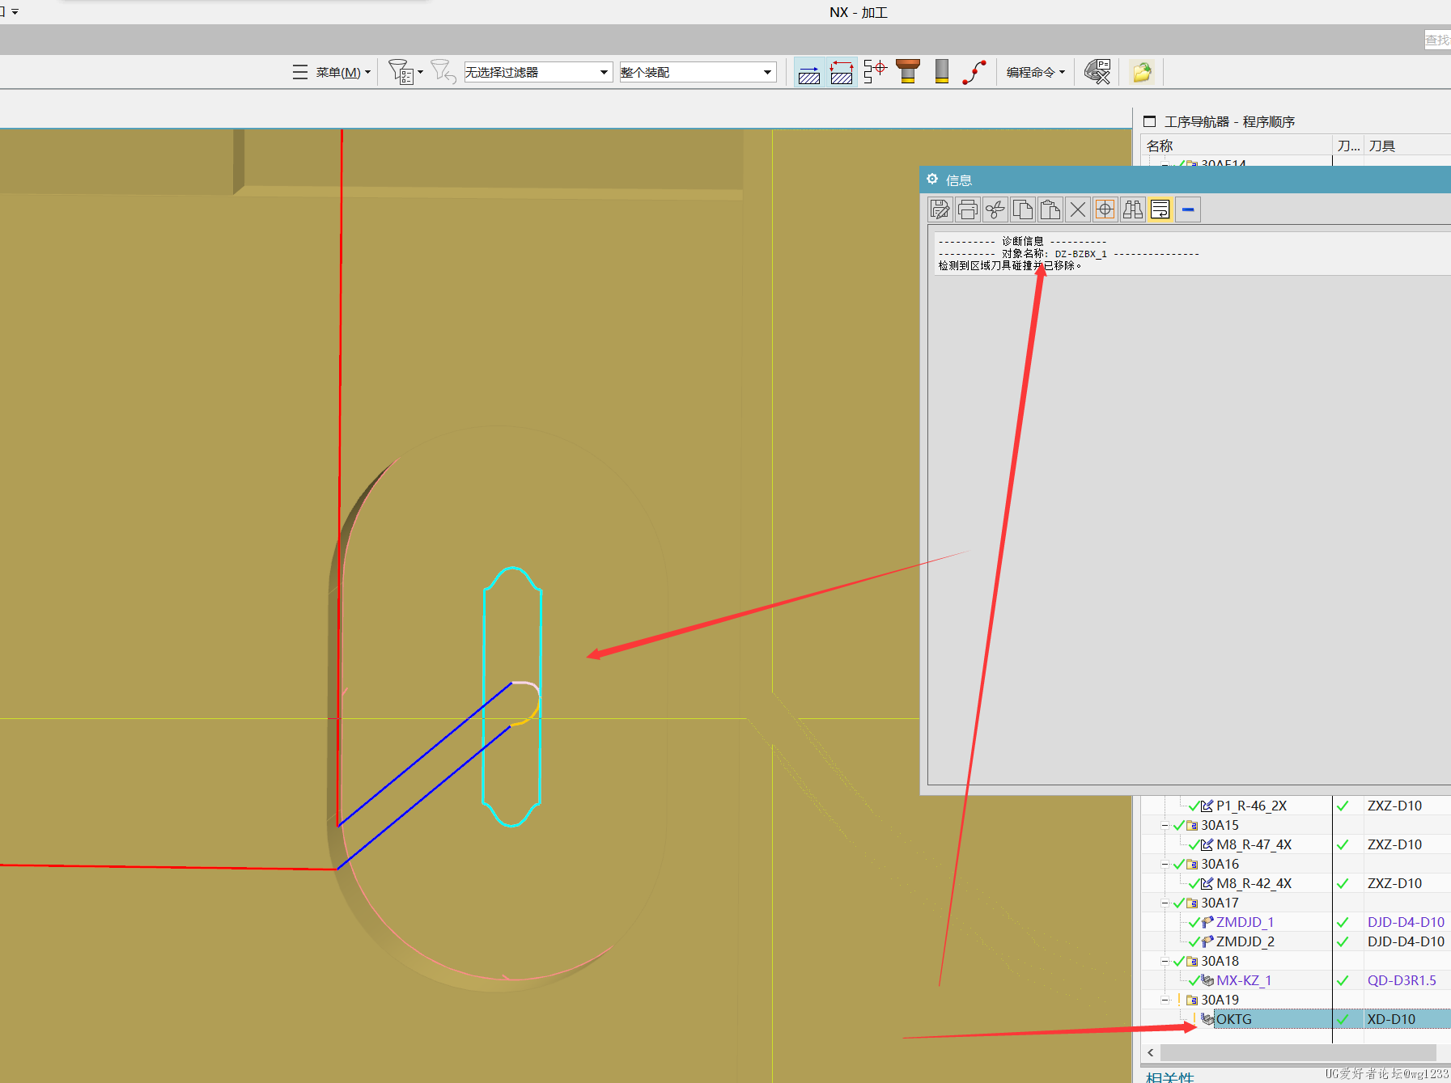Click the purple DJD-D4-D10 tool cell
Image resolution: width=1451 pixels, height=1083 pixels.
pos(1406,922)
